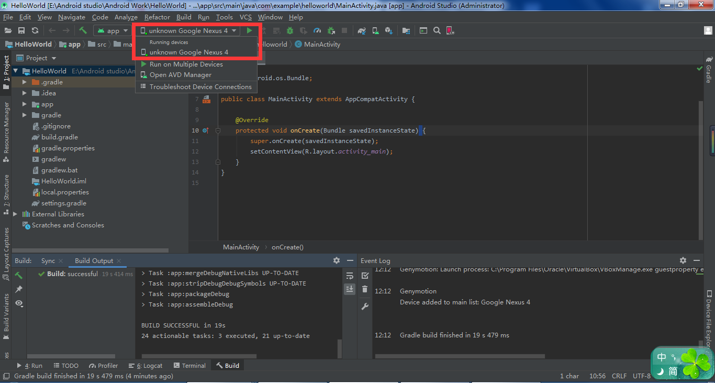
Task: Hide the Build panel with minimize dash
Action: click(350, 260)
